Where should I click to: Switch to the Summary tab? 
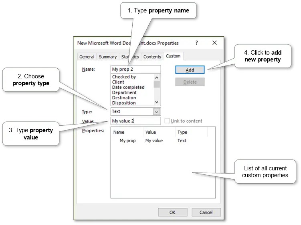click(x=108, y=57)
